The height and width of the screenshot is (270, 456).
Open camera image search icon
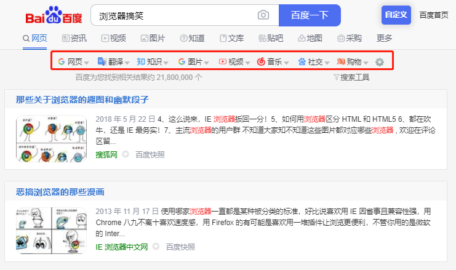[x=263, y=15]
